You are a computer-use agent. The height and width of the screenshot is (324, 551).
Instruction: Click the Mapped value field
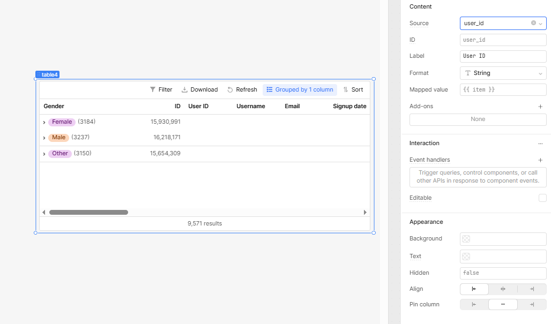[x=503, y=89]
